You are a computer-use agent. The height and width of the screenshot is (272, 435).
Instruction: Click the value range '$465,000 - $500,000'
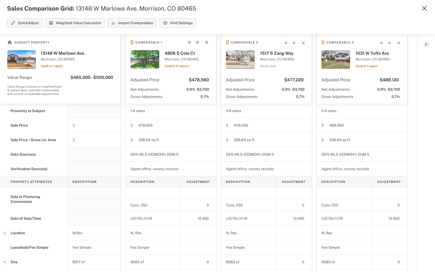click(92, 77)
